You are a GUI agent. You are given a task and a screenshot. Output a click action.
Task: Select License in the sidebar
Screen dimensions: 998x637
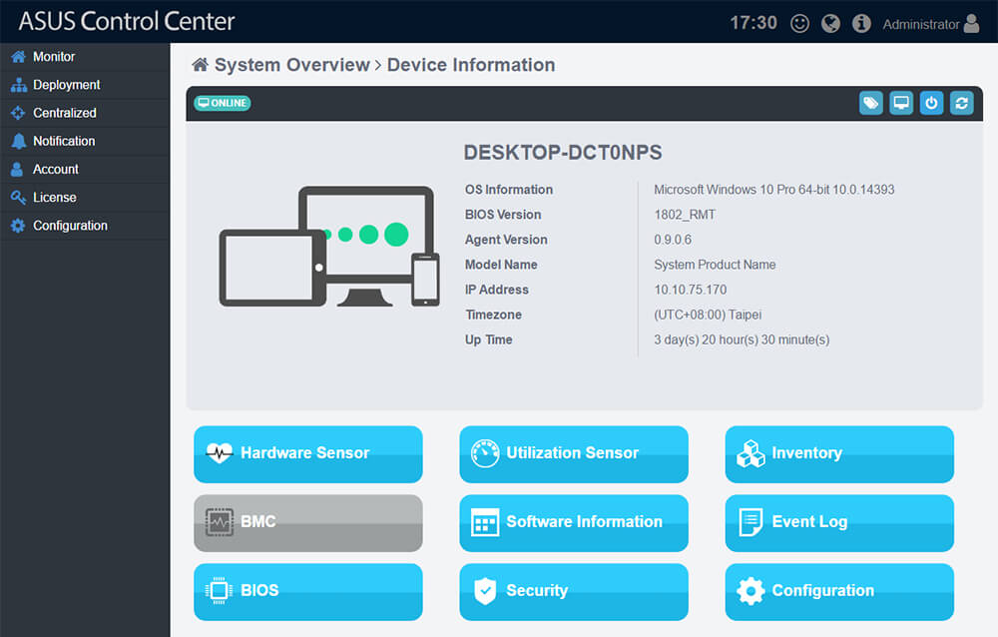coord(85,198)
